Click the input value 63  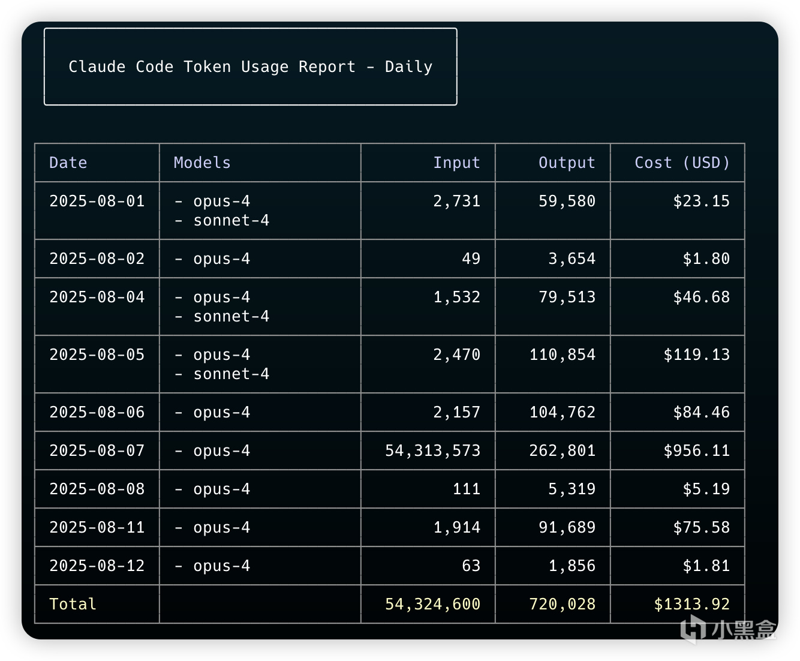click(x=471, y=566)
